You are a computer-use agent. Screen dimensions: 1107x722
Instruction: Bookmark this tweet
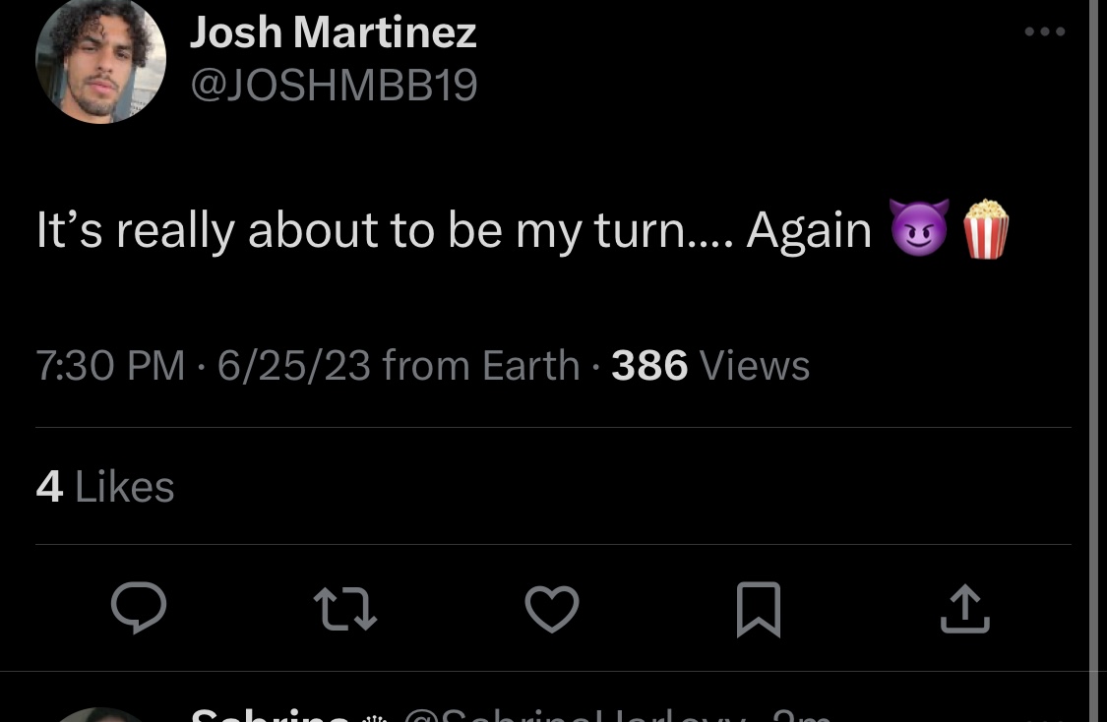tap(759, 609)
